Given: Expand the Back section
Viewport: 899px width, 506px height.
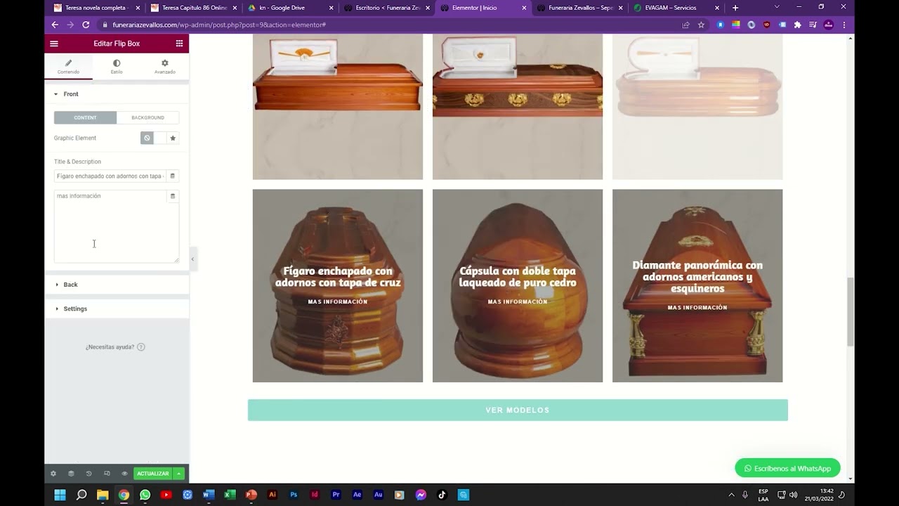Looking at the screenshot, I should click(x=117, y=285).
